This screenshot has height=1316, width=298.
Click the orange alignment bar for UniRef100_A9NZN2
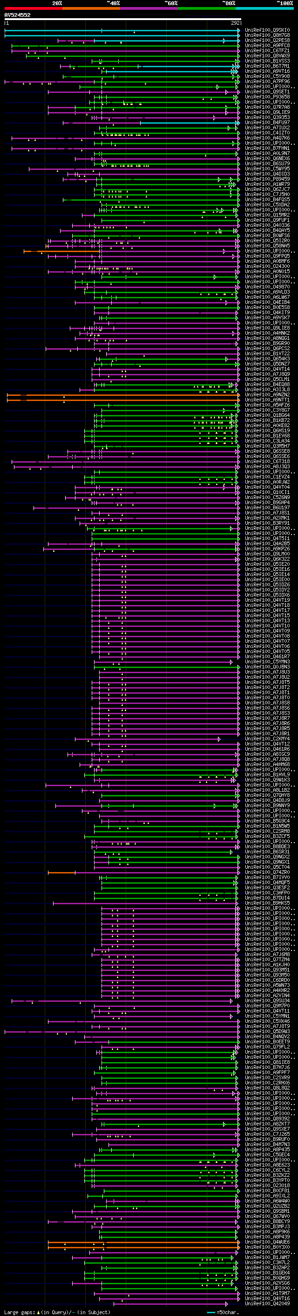[x=123, y=395]
